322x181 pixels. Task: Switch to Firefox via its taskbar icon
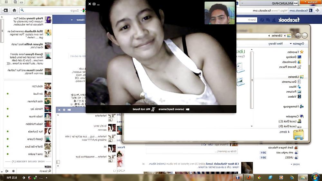[x=249, y=177]
